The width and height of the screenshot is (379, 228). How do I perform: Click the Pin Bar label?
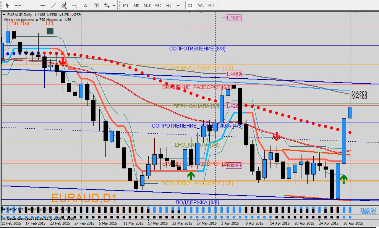tap(19, 23)
